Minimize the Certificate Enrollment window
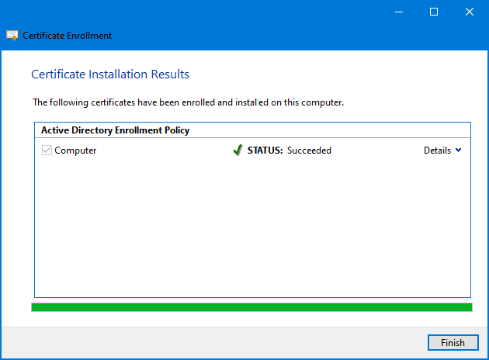Screen dimensions: 489x360 [399, 12]
